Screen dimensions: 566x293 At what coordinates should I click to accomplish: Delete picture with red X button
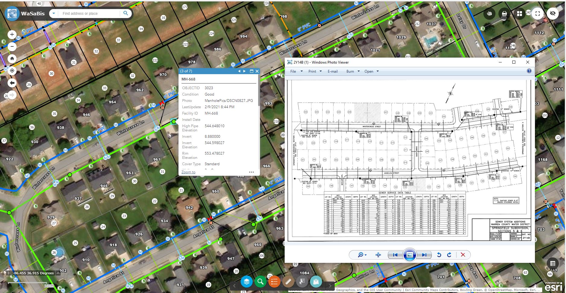pyautogui.click(x=463, y=255)
